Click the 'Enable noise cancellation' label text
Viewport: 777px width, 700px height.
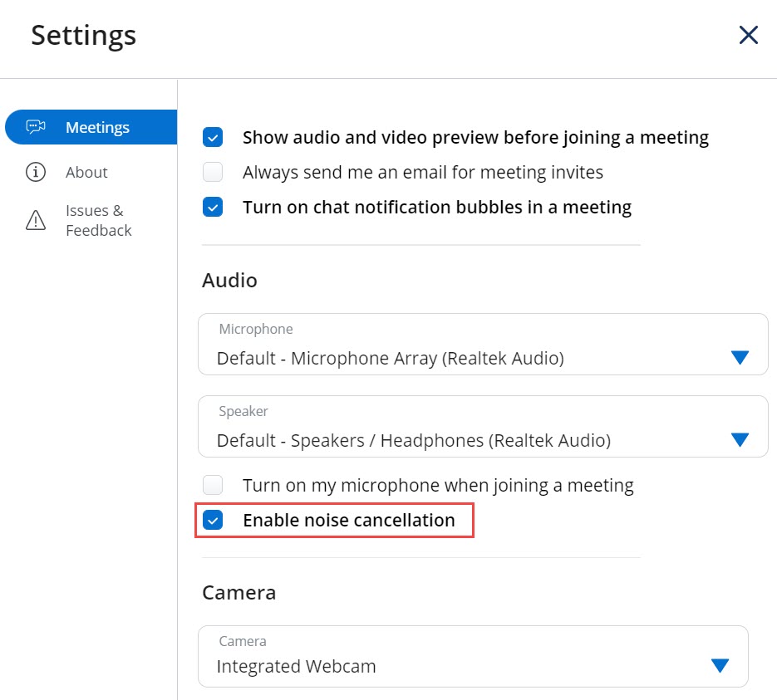348,521
